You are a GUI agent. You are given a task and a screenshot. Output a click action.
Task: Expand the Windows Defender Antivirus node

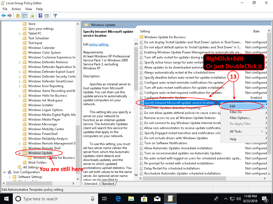[x=20, y=62]
